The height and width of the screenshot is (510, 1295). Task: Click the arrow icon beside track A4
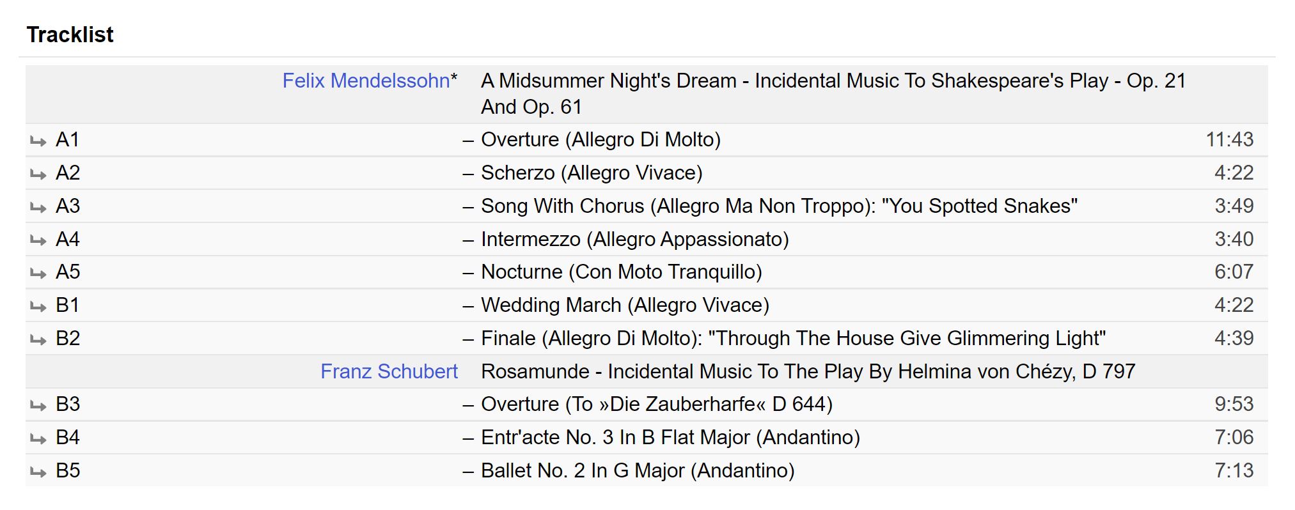pos(38,241)
